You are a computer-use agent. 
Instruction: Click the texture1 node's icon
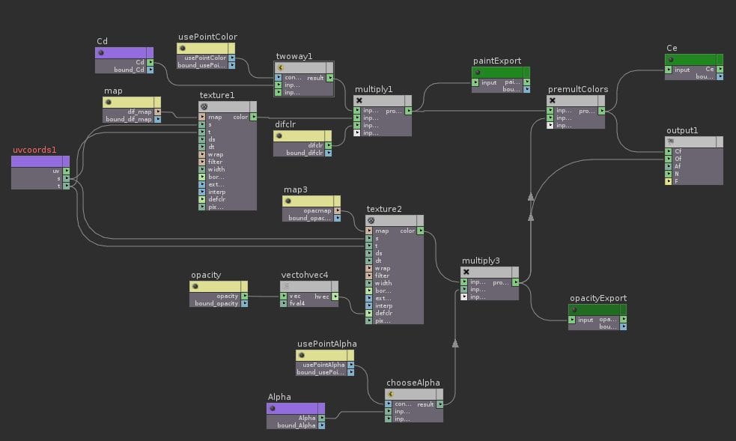click(204, 106)
